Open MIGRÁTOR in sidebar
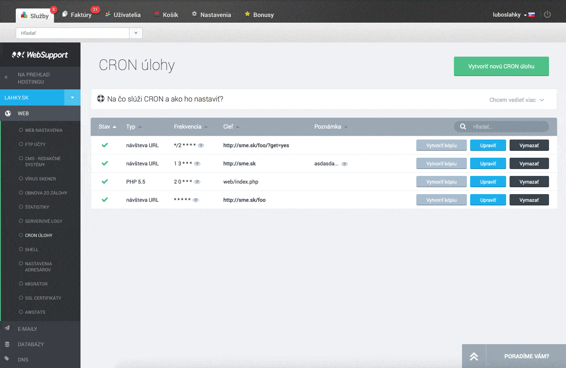The image size is (566, 368). (36, 284)
